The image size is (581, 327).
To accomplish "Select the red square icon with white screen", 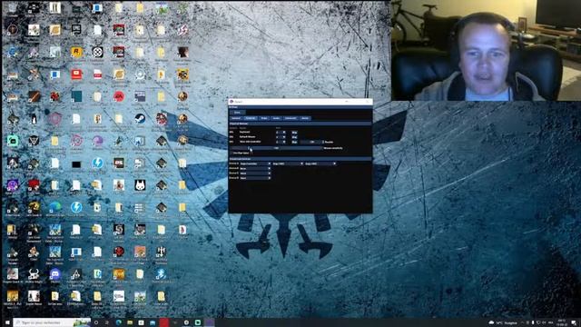I will (x=76, y=74).
